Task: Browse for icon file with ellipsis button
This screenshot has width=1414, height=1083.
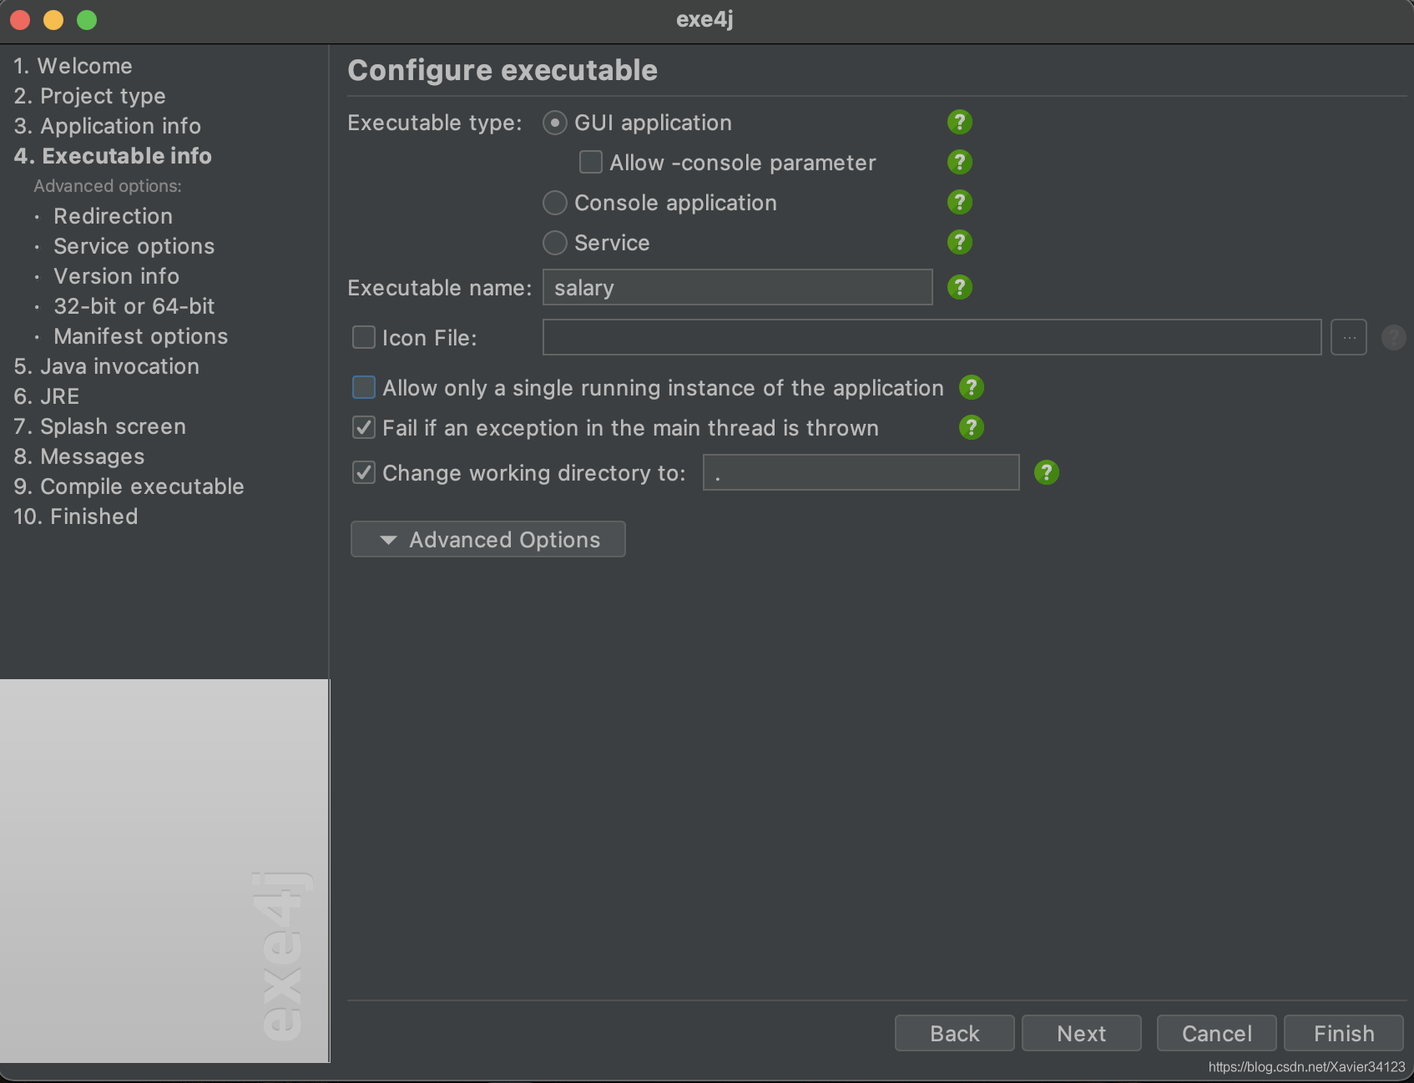Action: (x=1349, y=337)
